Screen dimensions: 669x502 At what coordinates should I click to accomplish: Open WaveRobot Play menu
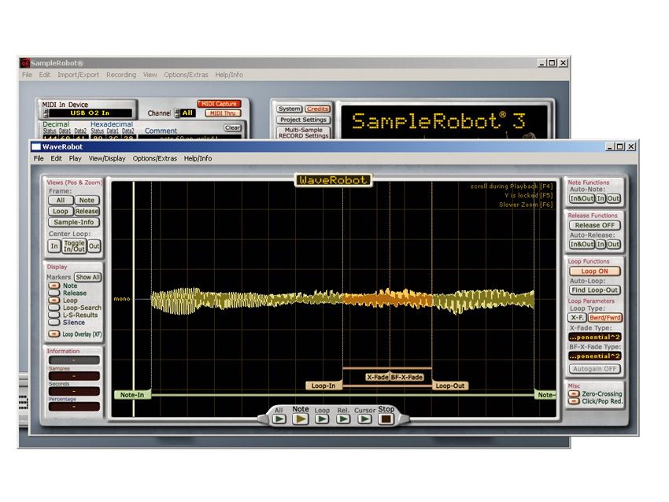[75, 158]
